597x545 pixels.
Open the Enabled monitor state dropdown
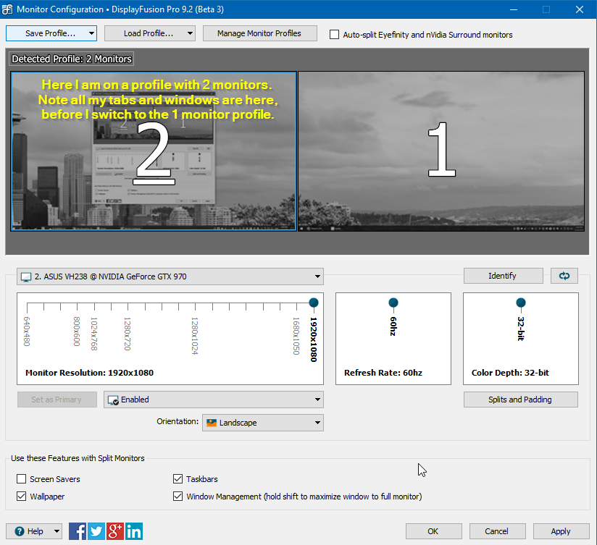[x=214, y=400]
